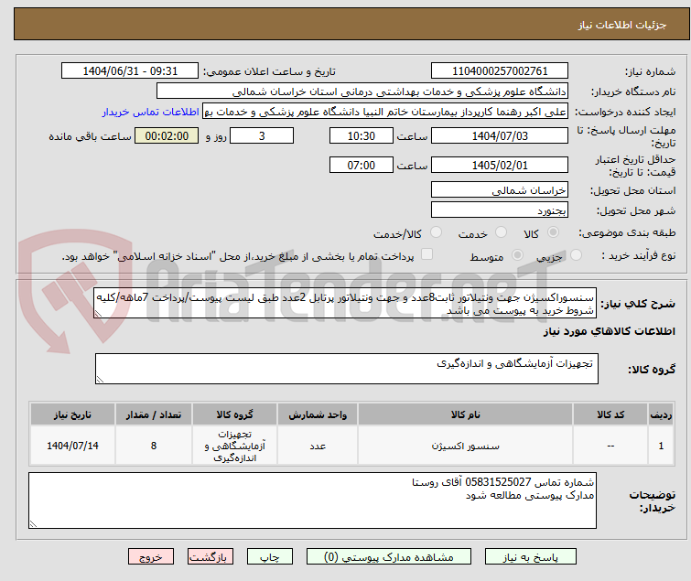Viewport: 691px width, 581px height.
Task: Select the کالا/خدمت radio button
Action: [436, 232]
